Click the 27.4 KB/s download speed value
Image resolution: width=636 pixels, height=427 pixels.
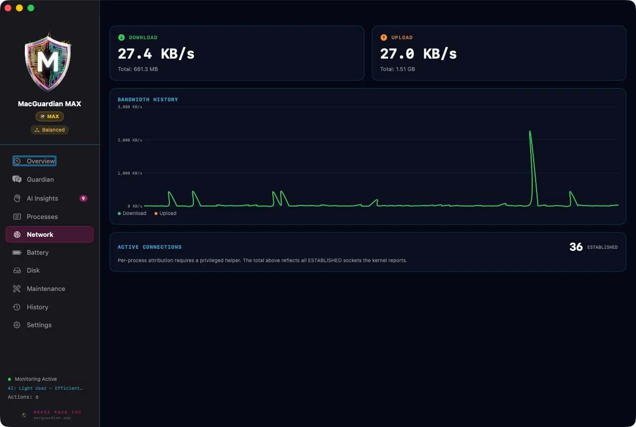click(x=156, y=54)
